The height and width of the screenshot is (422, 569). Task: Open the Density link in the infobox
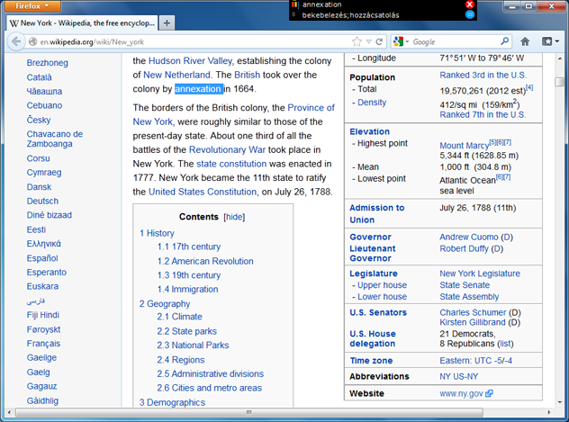tap(372, 103)
